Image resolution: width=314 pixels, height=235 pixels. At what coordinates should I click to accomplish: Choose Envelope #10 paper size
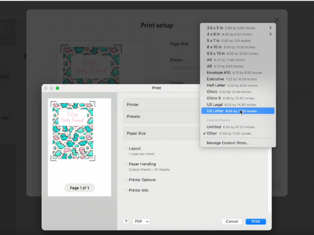click(x=238, y=73)
